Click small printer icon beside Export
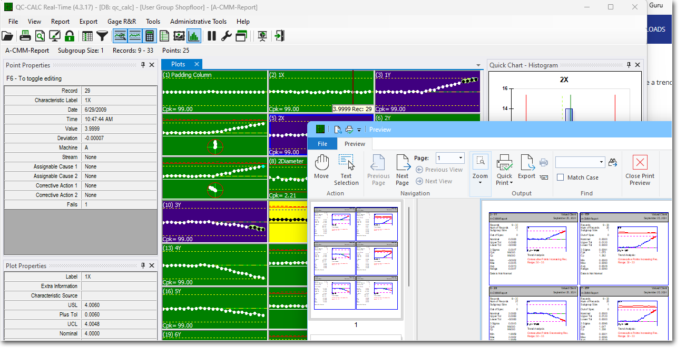The image size is (686, 356). (544, 162)
